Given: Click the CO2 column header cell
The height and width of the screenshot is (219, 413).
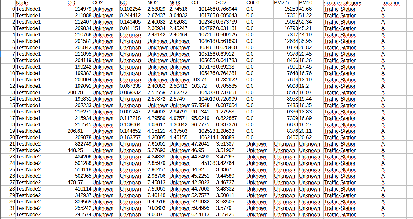Looking at the screenshot, I should click(105, 3).
